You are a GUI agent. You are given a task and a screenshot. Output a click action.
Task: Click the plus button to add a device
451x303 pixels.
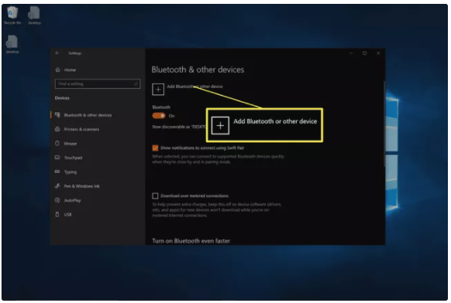point(158,89)
